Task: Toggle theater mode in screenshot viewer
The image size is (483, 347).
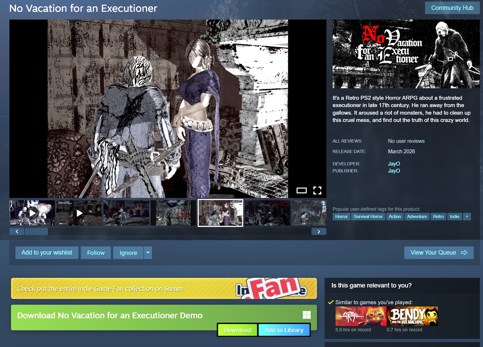Action: [302, 190]
